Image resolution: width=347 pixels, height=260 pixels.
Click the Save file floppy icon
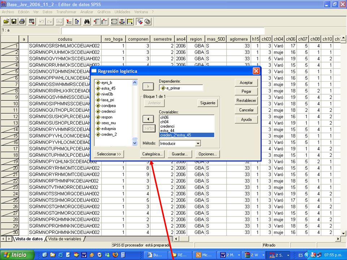14,22
